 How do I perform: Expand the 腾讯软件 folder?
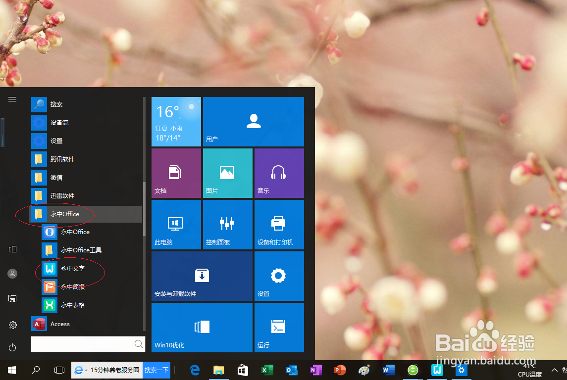point(86,159)
